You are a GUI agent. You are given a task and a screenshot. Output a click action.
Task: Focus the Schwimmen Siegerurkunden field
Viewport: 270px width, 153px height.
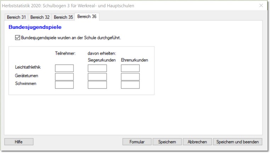coord(97,85)
